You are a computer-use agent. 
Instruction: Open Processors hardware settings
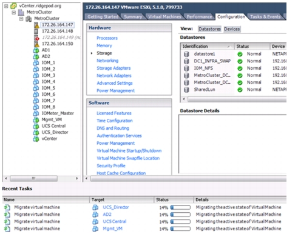[107, 38]
